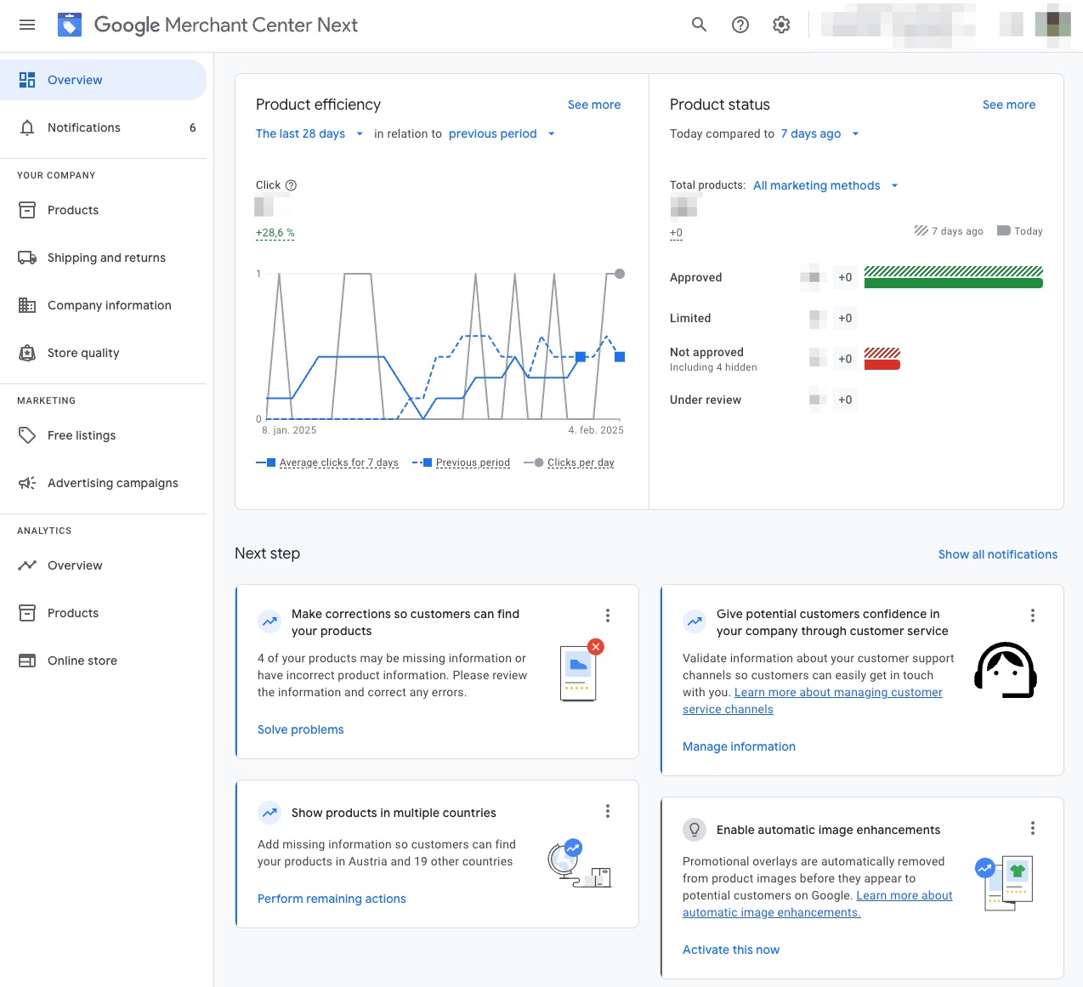
Task: Click the Store quality badge icon
Action: click(27, 353)
